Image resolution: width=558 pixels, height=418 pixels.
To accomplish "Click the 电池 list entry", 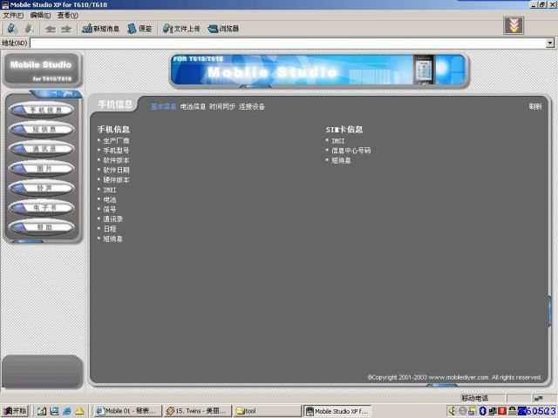I will [110, 199].
